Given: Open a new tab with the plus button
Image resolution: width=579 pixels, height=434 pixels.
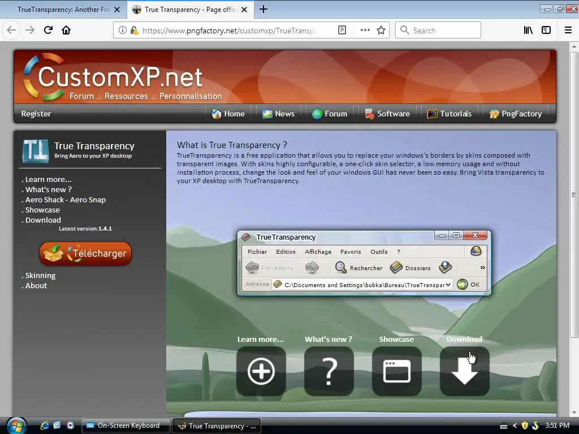Looking at the screenshot, I should tap(263, 9).
